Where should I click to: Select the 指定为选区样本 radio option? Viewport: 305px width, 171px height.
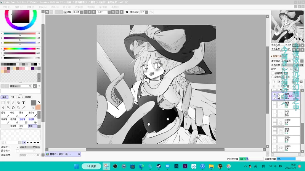273,77
